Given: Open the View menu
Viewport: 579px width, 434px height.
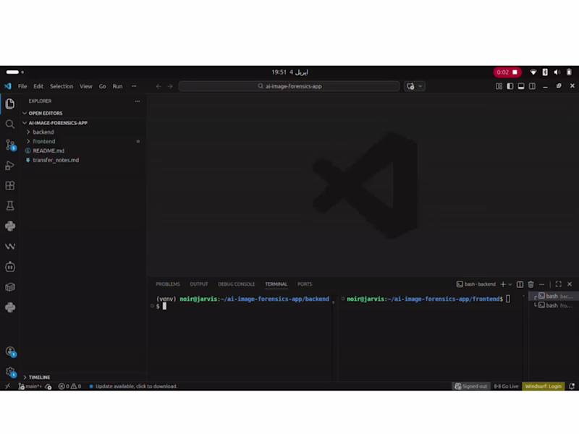Looking at the screenshot, I should [x=86, y=86].
